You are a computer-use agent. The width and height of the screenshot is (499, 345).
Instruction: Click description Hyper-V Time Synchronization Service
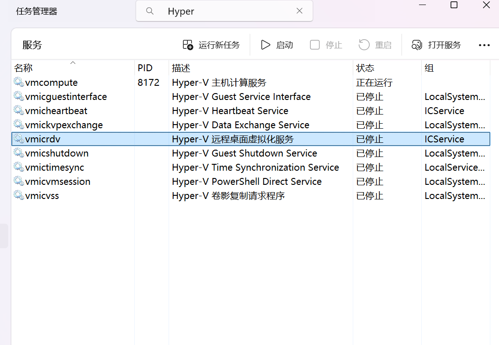(255, 167)
